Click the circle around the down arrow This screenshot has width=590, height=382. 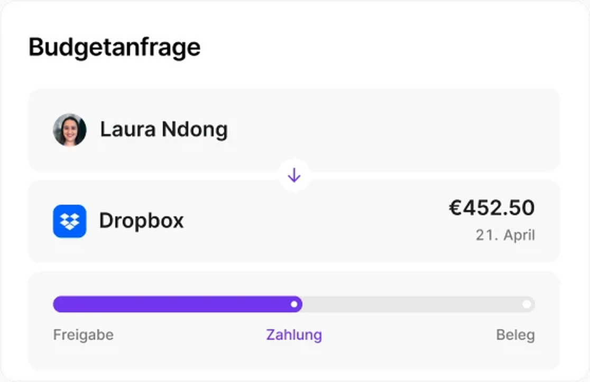click(294, 175)
